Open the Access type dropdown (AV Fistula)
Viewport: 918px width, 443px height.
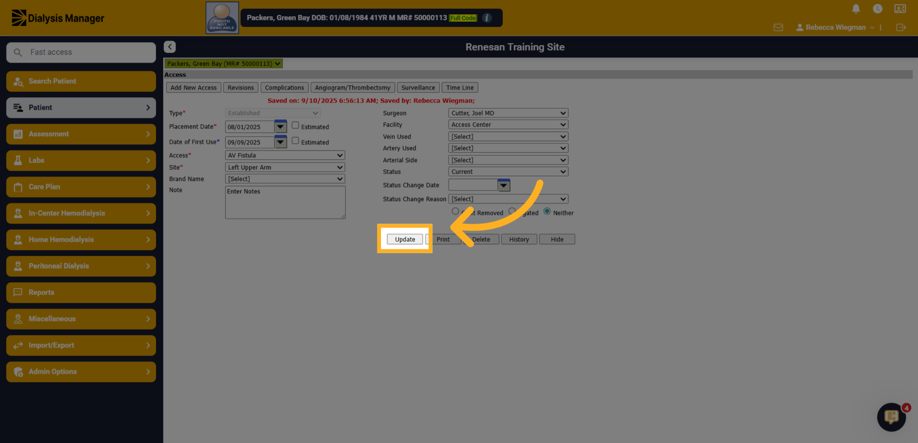click(x=285, y=155)
